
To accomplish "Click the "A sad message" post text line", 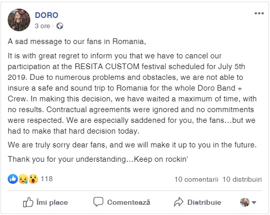I will point(77,41).
